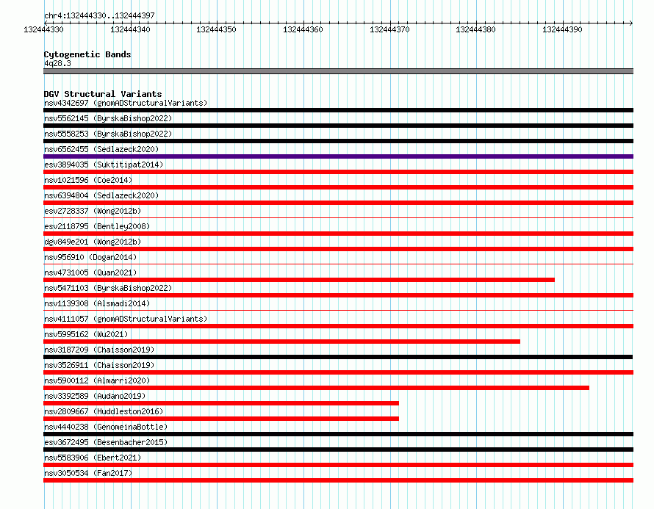The image size is (654, 509).
Task: Select the 4q28.3 band label
Action: pos(57,63)
